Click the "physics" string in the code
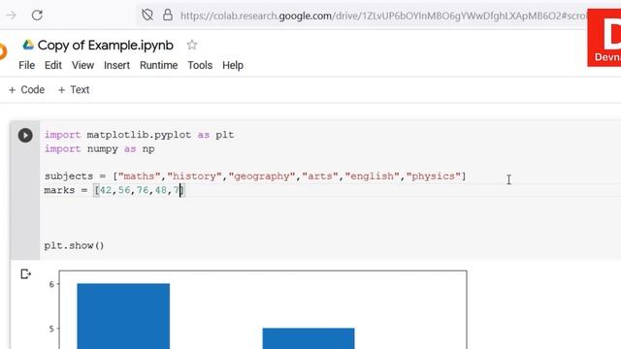The height and width of the screenshot is (349, 621). [x=434, y=176]
